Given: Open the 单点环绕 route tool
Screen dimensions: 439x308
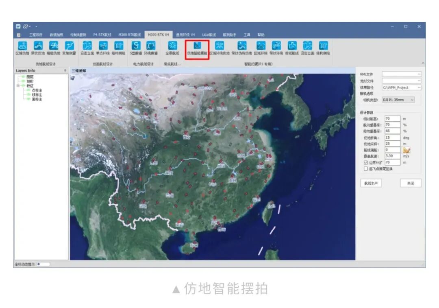Looking at the screenshot, I should [103, 48].
